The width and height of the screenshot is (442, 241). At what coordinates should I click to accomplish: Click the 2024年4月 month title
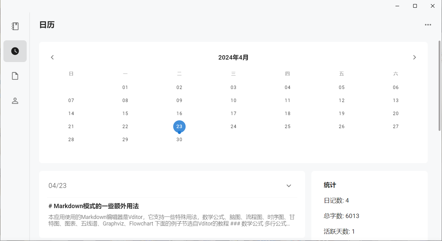(233, 57)
